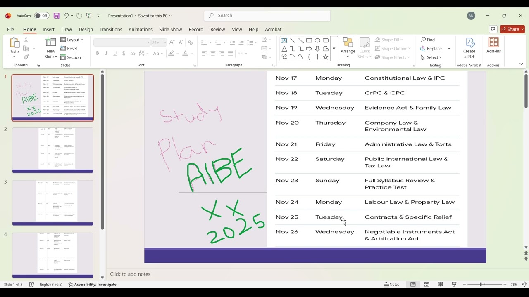The width and height of the screenshot is (529, 297).
Task: Click the Redo icon in title bar
Action: tap(79, 16)
